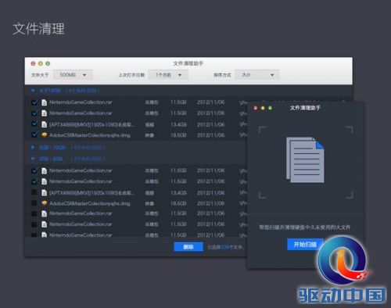391x308 pixels.
Task: Click the 文件清理助手 title of the small scan window
Action: pos(305,108)
